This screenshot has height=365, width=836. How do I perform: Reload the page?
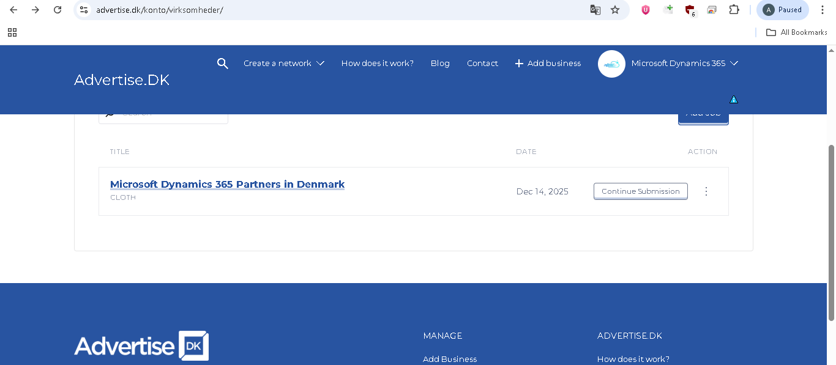coord(58,10)
